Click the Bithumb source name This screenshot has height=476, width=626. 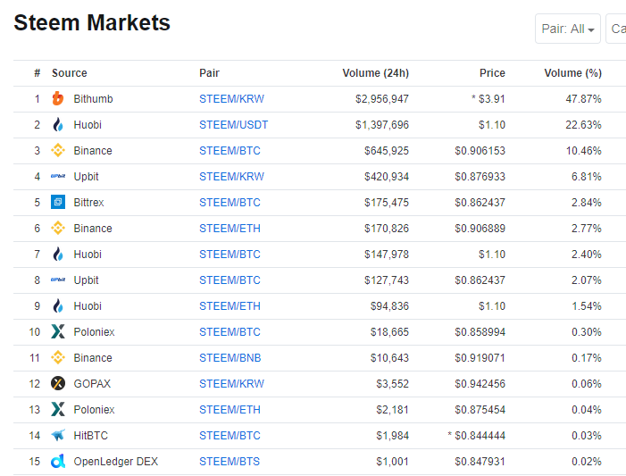tap(93, 98)
